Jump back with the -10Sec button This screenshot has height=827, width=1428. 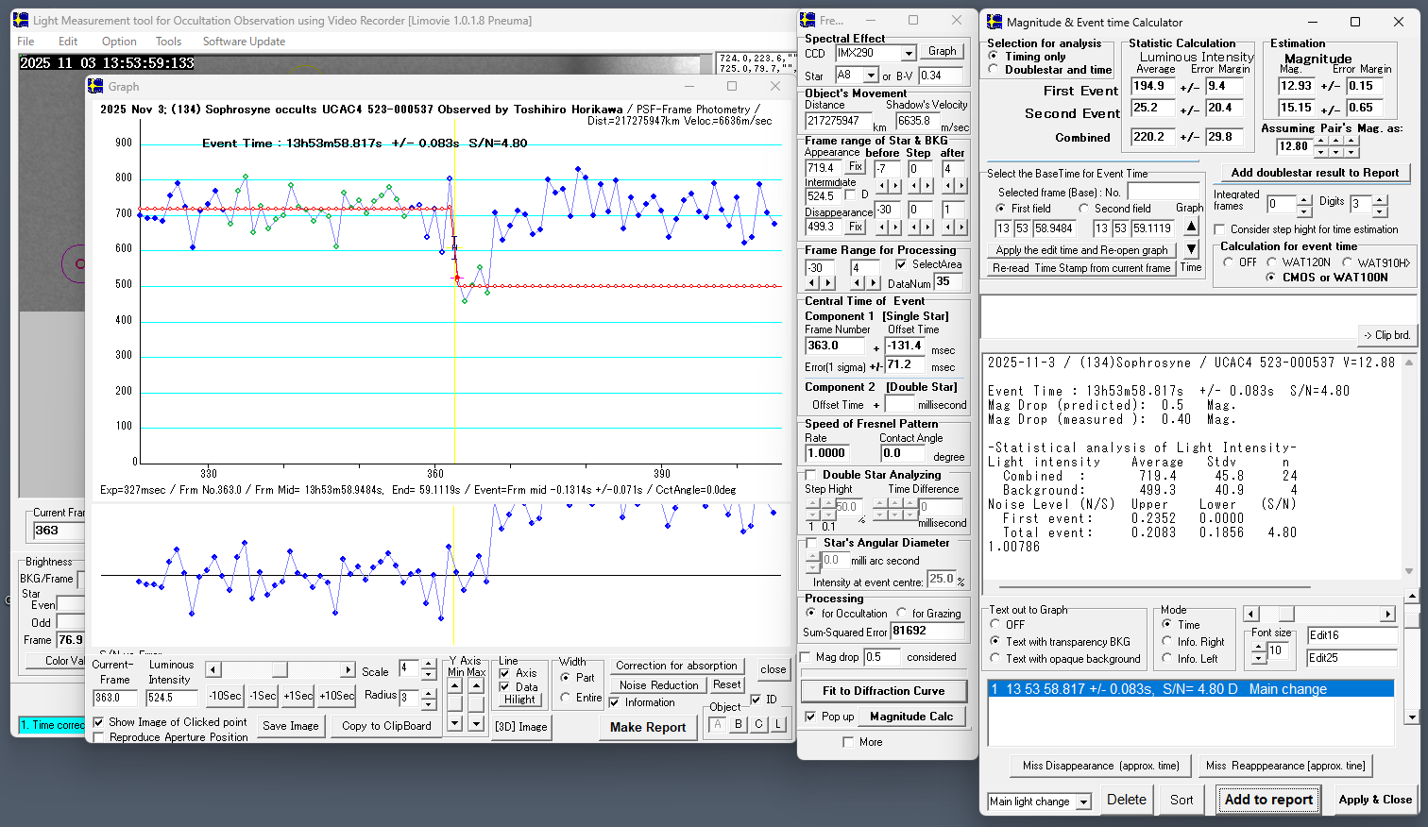[x=225, y=696]
